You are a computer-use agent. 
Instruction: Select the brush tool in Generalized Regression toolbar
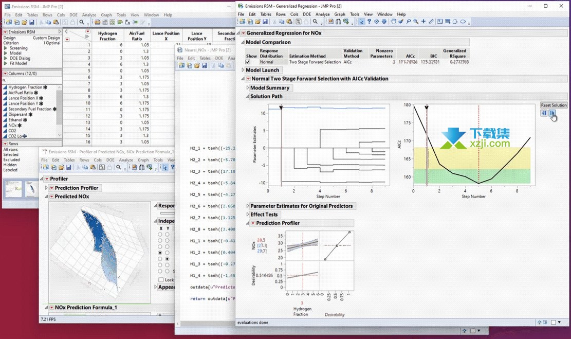[401, 22]
